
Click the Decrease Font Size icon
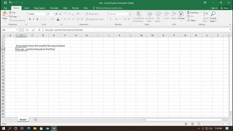click(x=60, y=14)
